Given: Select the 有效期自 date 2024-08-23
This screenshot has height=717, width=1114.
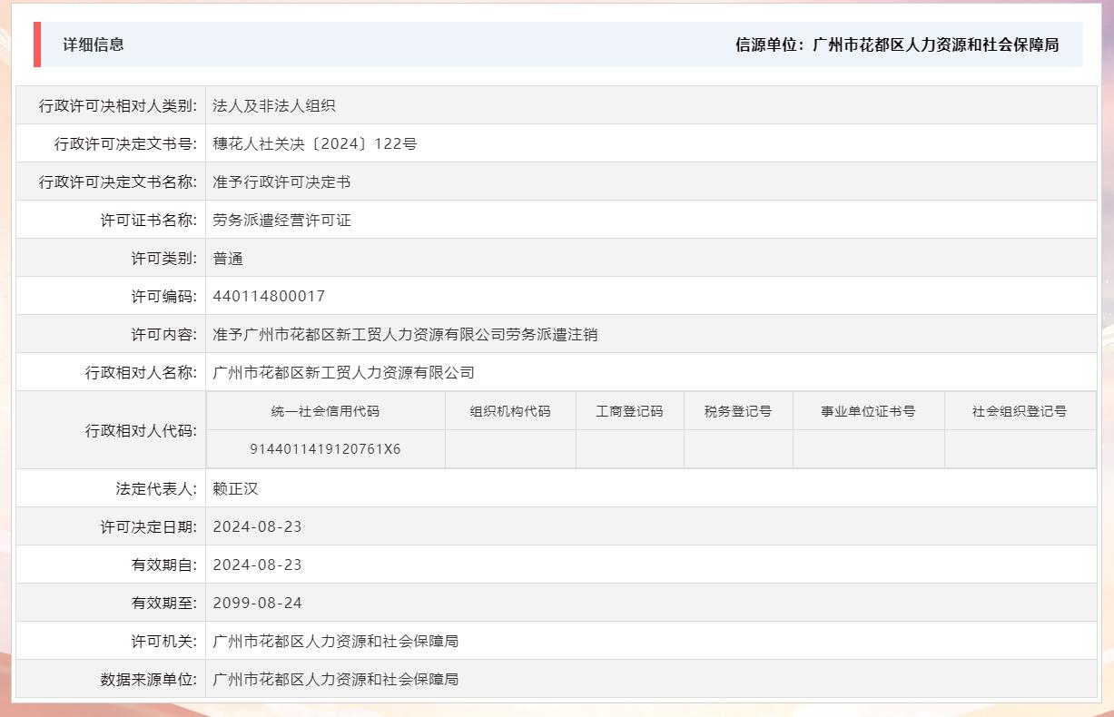Looking at the screenshot, I should coord(257,565).
